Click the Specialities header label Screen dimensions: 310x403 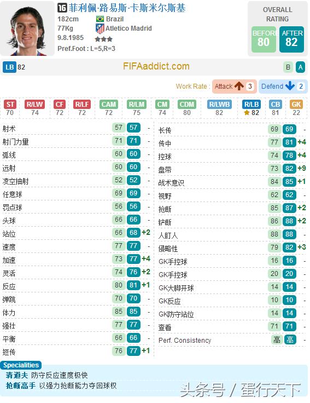(21, 365)
